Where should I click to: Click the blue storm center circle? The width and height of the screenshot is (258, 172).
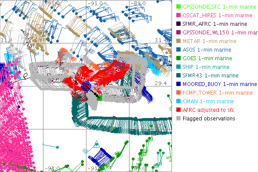coord(87,86)
